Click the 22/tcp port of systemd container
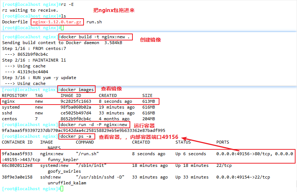The image size is (297, 192). click(224, 165)
